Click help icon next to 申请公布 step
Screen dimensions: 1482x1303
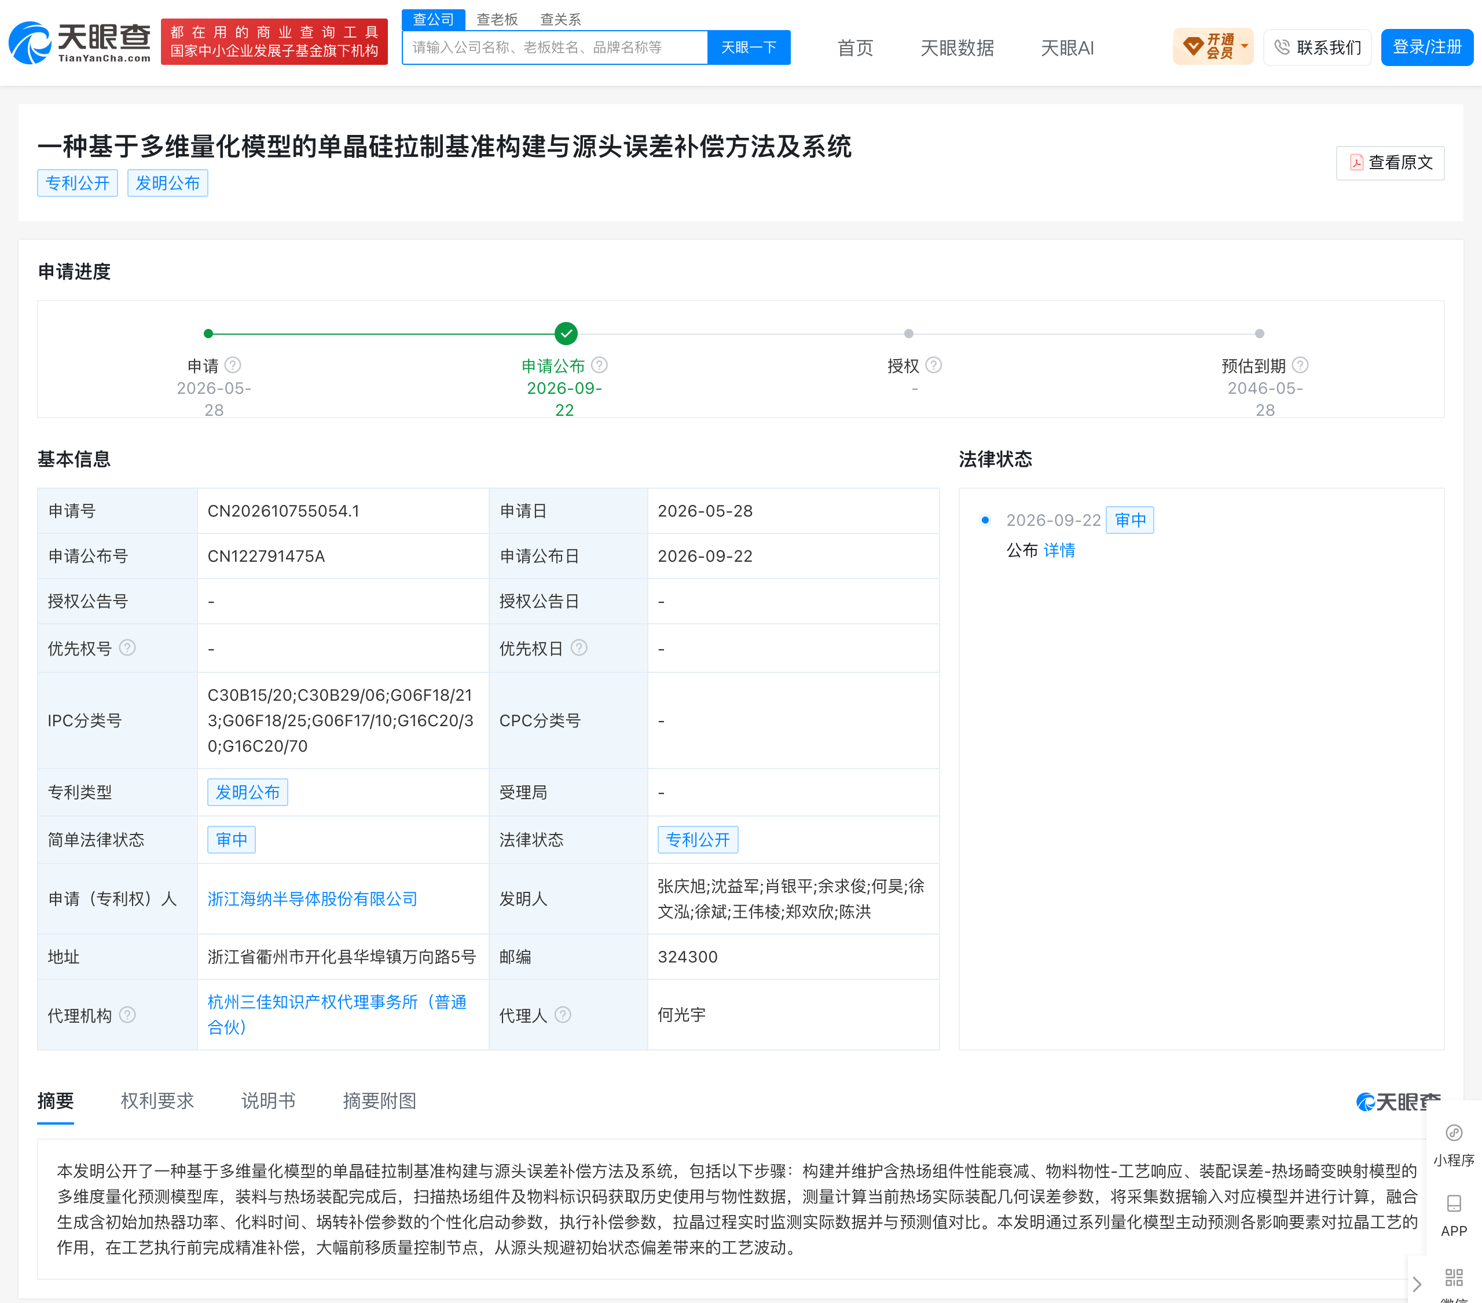[600, 365]
